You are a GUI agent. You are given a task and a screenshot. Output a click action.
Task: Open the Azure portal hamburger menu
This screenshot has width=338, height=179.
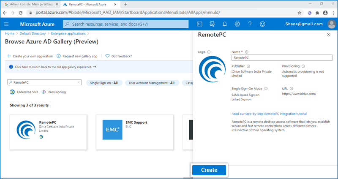(6, 24)
